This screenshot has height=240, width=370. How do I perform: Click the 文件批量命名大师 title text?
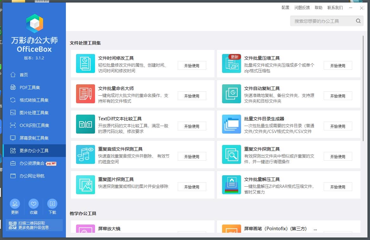pyautogui.click(x=116, y=88)
